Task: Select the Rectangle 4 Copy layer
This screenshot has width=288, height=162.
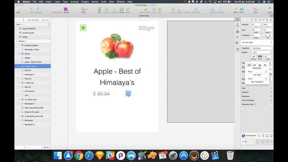Action: [32, 49]
